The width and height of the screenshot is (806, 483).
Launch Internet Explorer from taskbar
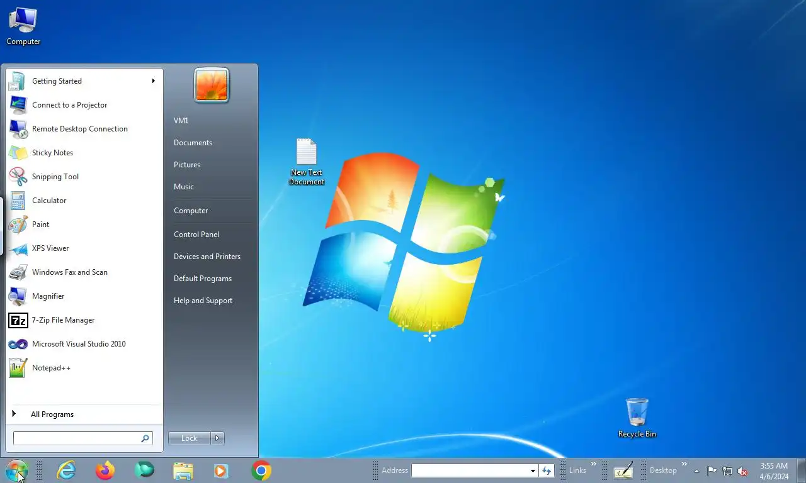point(66,470)
